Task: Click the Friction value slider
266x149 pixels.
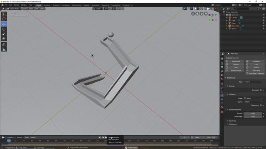Action: pos(253,114)
